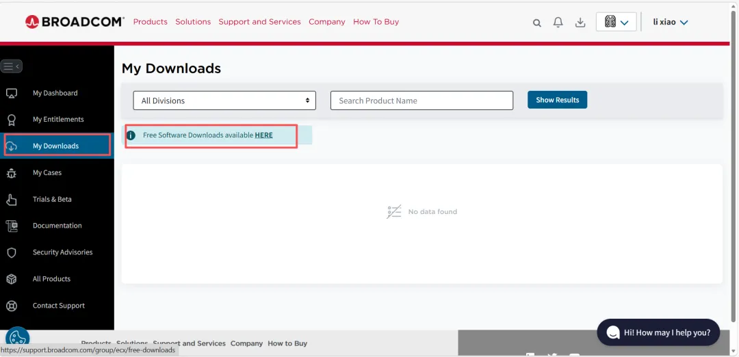Click the Documentation icon
The width and height of the screenshot is (739, 357).
[12, 226]
